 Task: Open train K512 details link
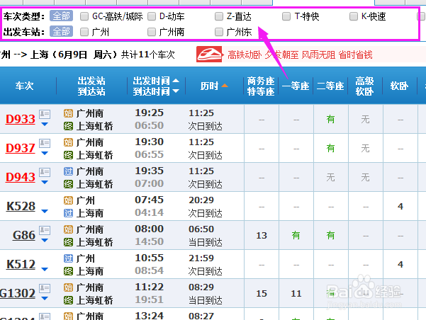click(x=21, y=264)
